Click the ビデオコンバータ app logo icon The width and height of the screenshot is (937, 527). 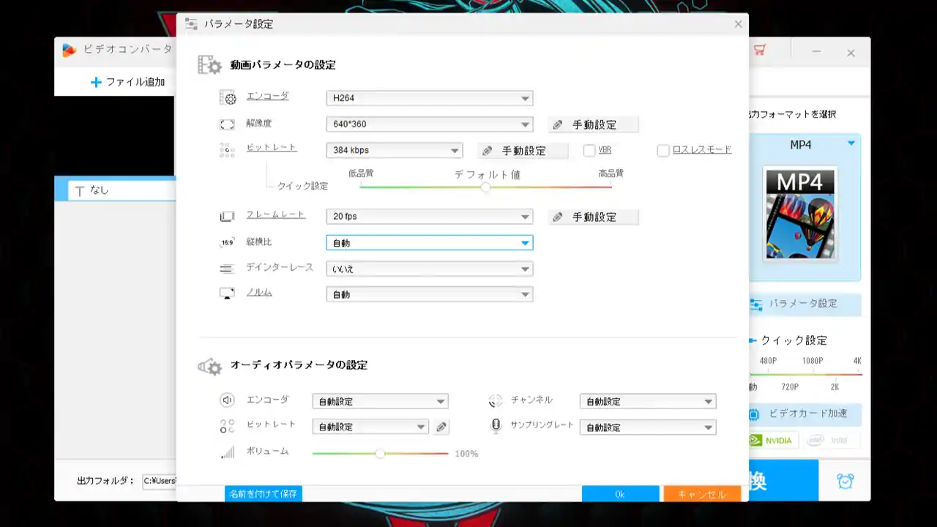pos(69,51)
